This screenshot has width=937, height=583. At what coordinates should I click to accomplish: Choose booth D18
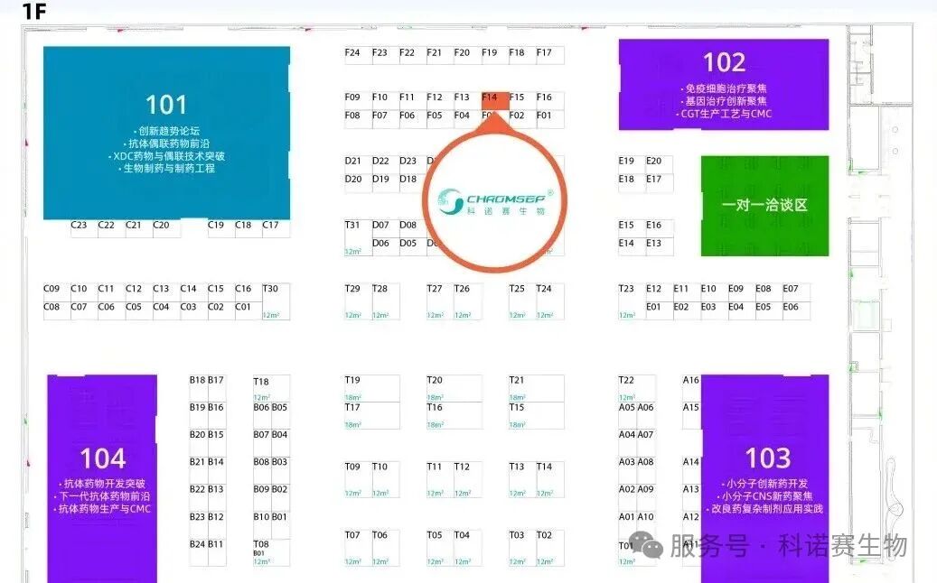click(413, 182)
